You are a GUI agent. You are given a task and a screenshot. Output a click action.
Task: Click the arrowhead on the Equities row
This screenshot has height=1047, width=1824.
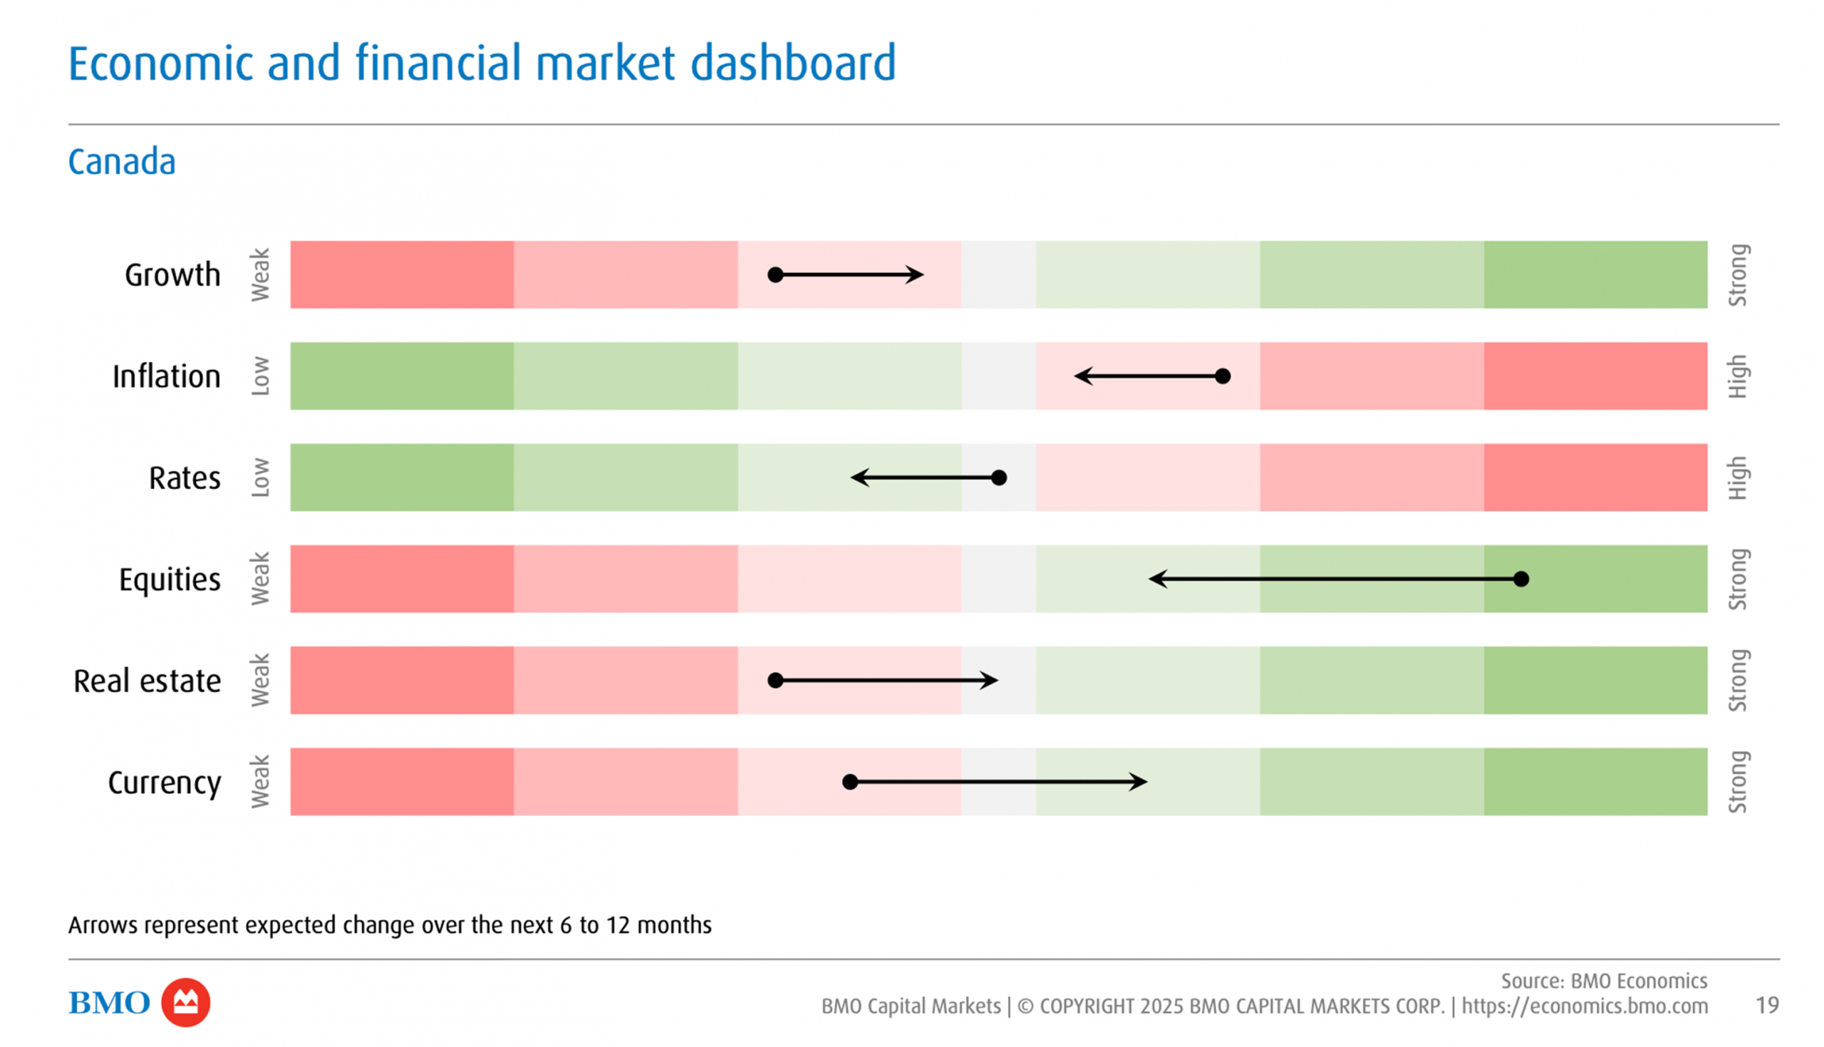click(x=1155, y=579)
